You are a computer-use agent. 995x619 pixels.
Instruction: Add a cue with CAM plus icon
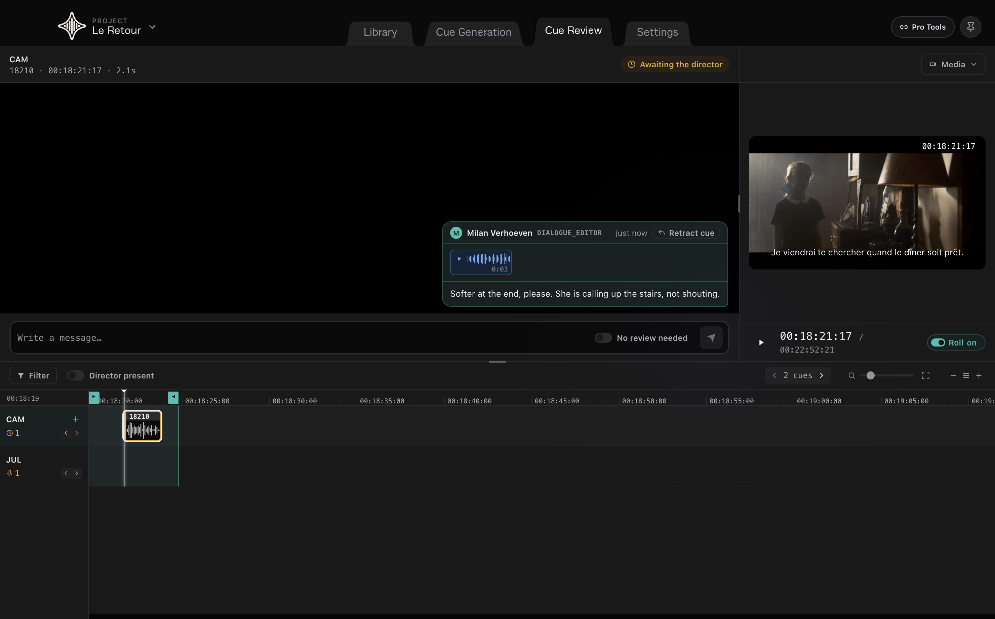pyautogui.click(x=75, y=419)
